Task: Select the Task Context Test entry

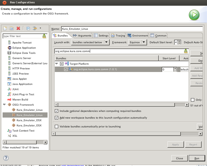Action: 23,131
